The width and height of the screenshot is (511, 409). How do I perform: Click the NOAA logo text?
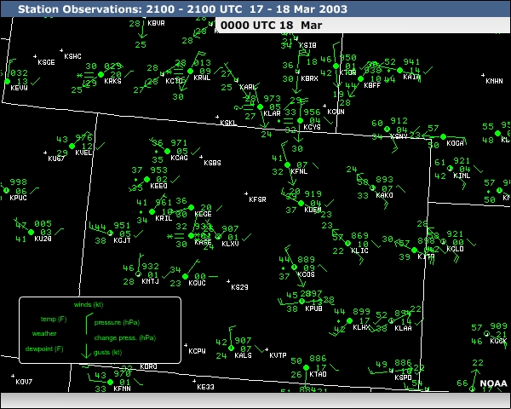493,383
